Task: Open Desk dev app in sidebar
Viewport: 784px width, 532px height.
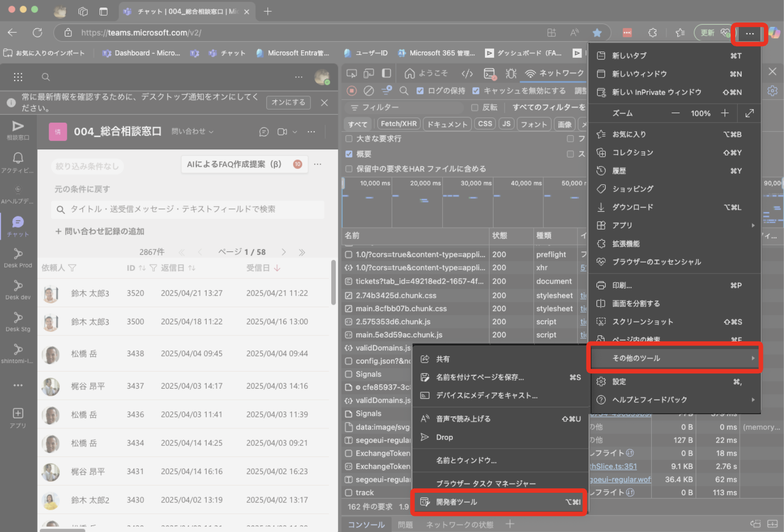Action: point(18,290)
